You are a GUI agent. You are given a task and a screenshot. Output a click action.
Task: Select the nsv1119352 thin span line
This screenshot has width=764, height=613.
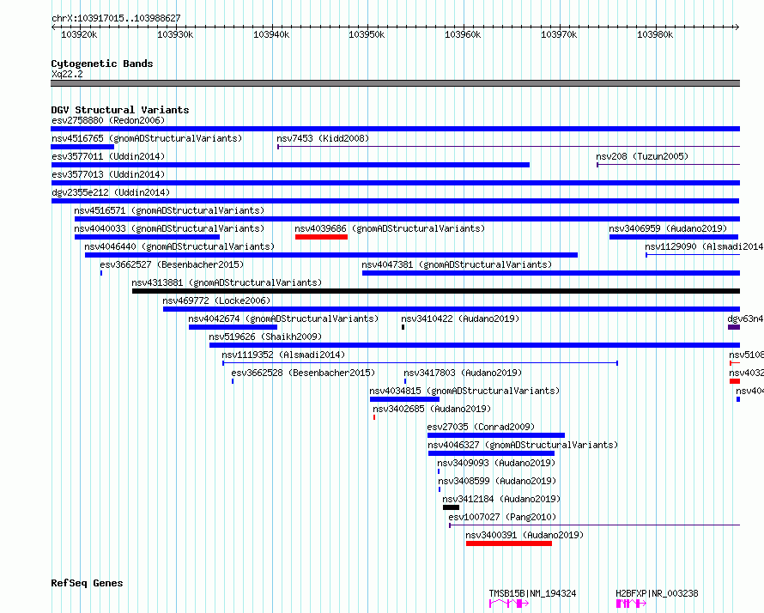(x=420, y=363)
